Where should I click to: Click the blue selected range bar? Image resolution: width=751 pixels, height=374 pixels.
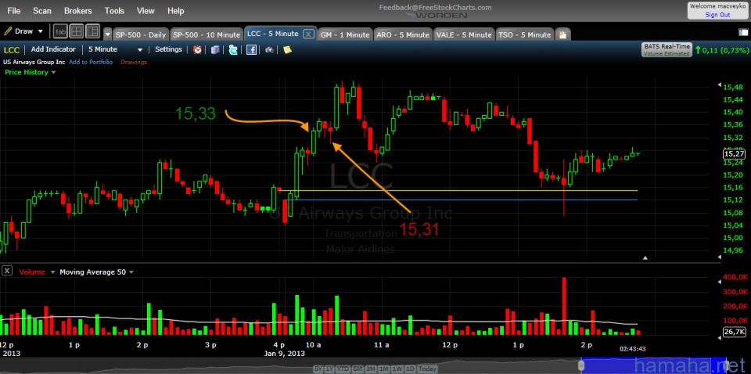pos(654,365)
